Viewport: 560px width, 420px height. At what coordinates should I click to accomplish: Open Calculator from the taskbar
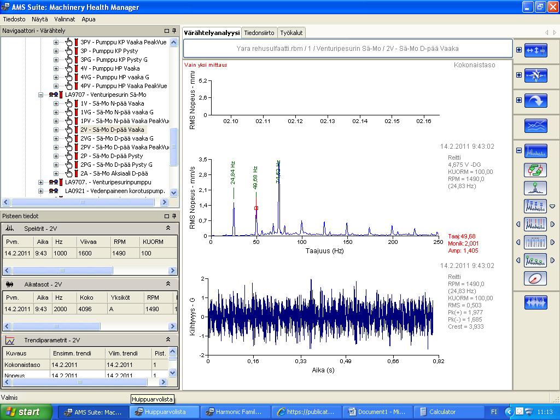point(449,412)
